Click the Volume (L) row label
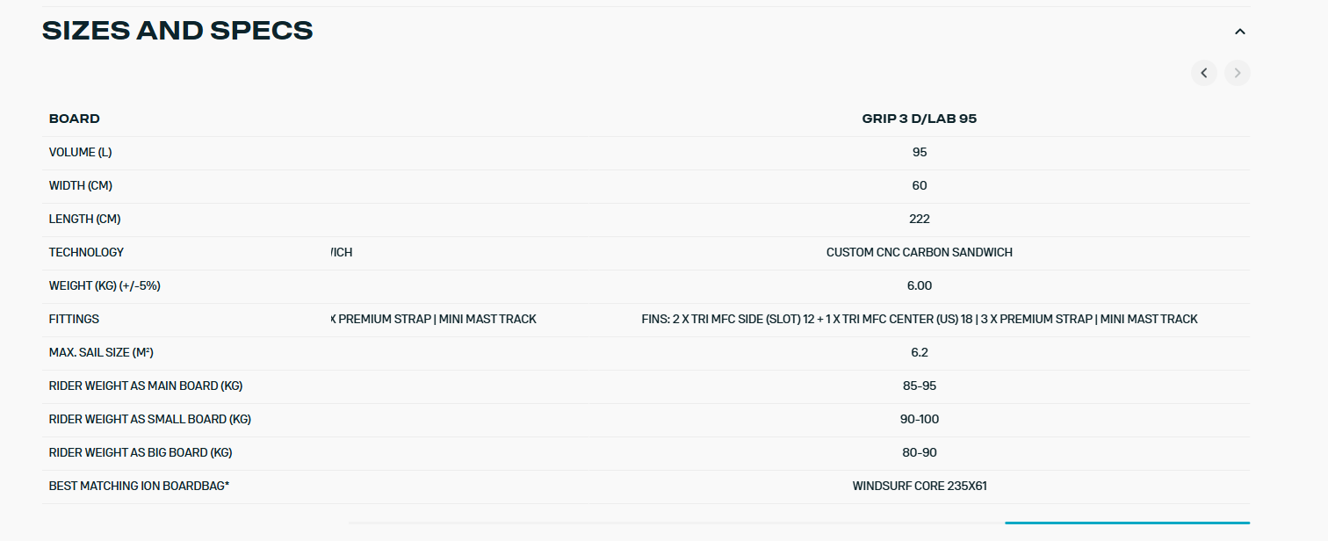The height and width of the screenshot is (541, 1328). tap(81, 152)
